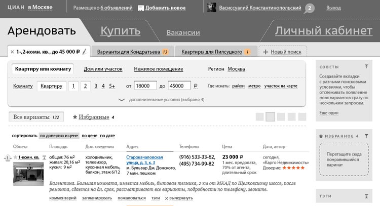Open the Купить section
The image size is (380, 206).
coord(120,31)
